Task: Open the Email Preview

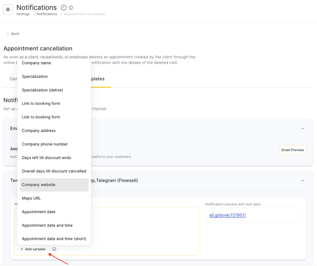Action: pos(292,150)
